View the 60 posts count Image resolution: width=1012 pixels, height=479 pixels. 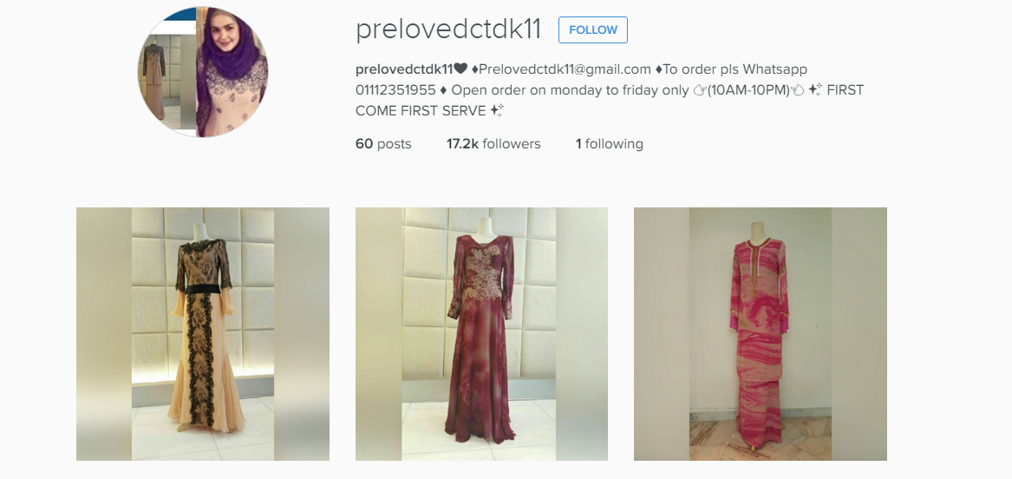(x=383, y=144)
